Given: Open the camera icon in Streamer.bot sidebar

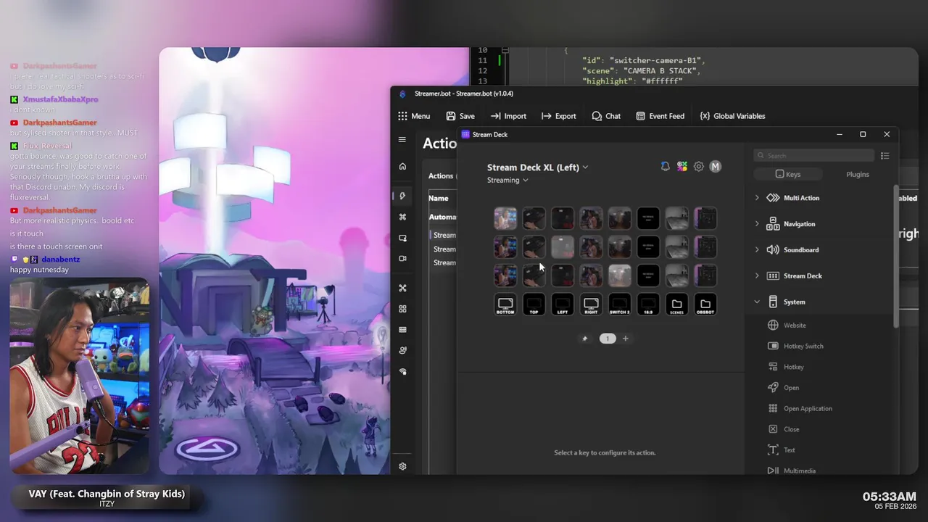Looking at the screenshot, I should [402, 258].
